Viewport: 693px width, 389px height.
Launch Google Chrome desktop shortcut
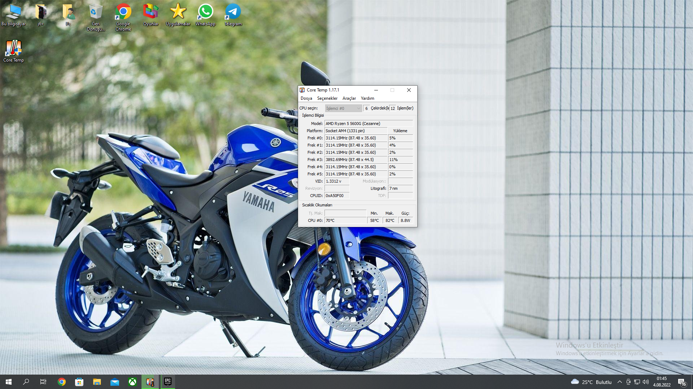(x=123, y=18)
